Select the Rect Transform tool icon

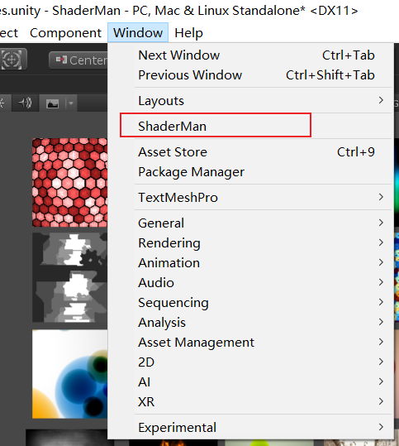[12, 60]
